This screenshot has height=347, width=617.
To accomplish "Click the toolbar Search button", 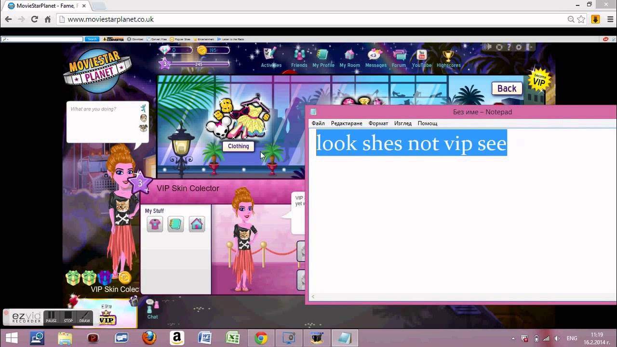I will (92, 39).
